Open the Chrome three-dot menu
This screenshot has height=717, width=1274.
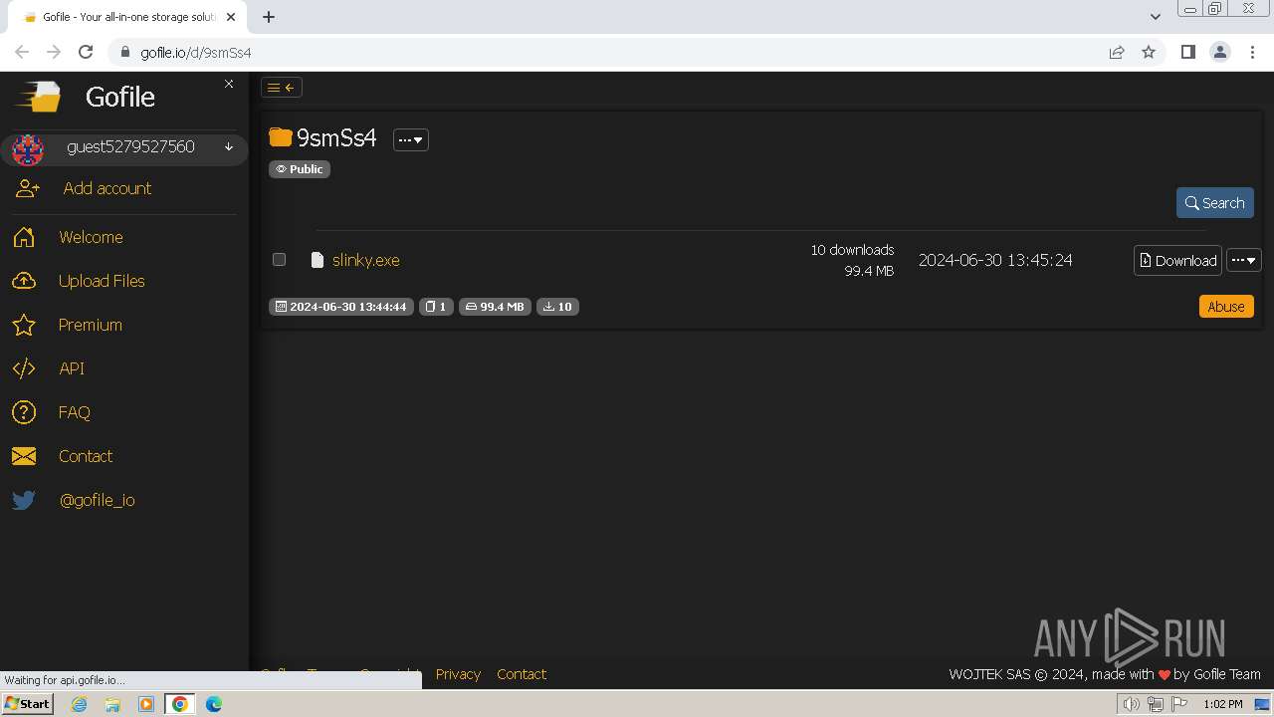pos(1252,53)
